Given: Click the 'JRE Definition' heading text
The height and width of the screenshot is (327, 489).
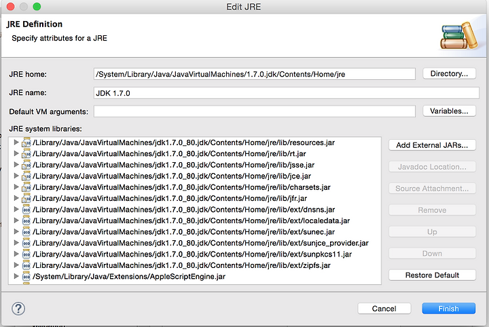Looking at the screenshot, I should (x=35, y=24).
